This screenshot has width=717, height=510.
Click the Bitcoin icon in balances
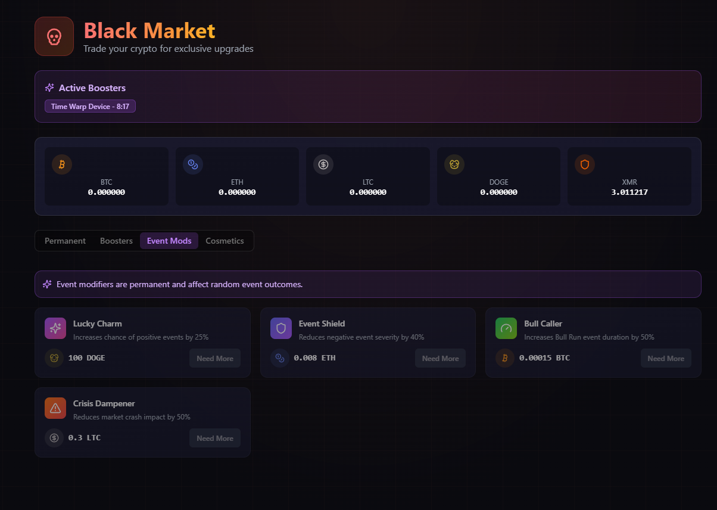click(x=62, y=164)
